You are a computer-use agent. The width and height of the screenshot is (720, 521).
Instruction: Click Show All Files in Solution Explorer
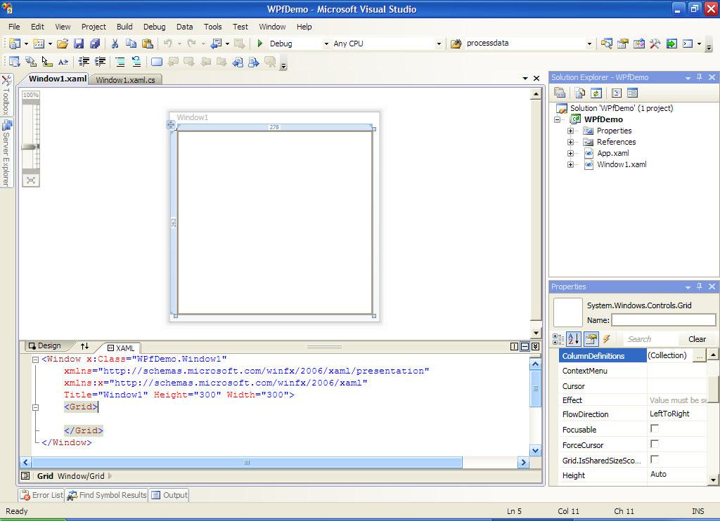pos(580,93)
